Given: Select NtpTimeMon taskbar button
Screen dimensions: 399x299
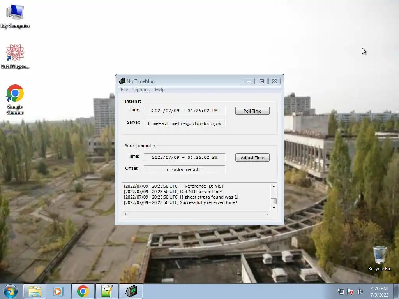Looking at the screenshot, I should tap(131, 291).
